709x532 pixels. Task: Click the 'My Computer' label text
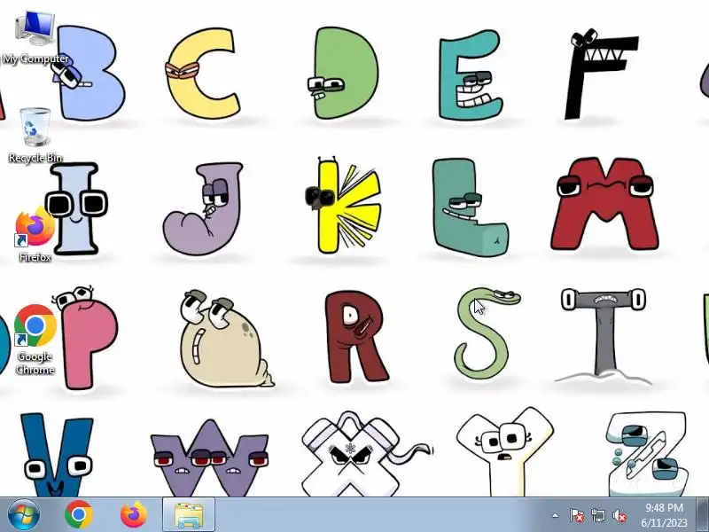coord(35,59)
